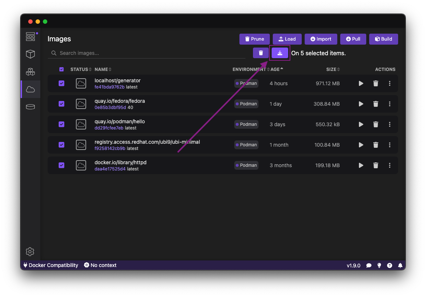Image resolution: width=426 pixels, height=297 pixels.
Task: Open the Volumes section in sidebar
Action: 30,107
